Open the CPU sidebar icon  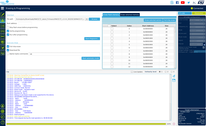2,31
